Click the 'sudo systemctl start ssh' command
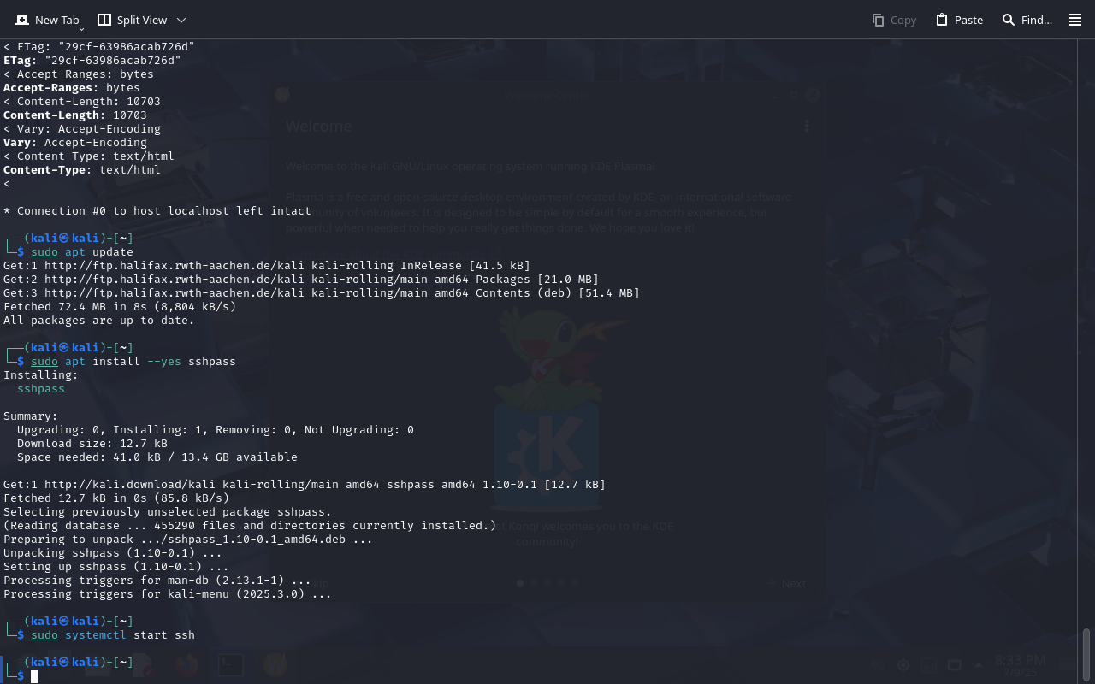The width and height of the screenshot is (1095, 684). point(113,635)
